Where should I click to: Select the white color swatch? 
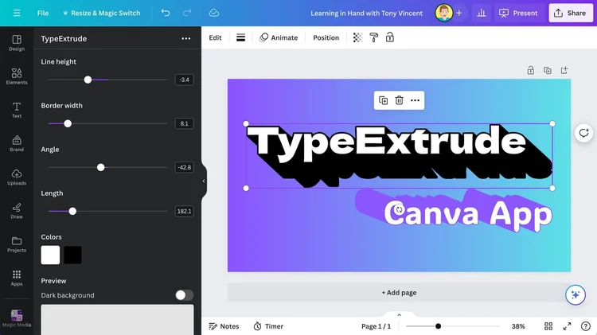point(50,255)
